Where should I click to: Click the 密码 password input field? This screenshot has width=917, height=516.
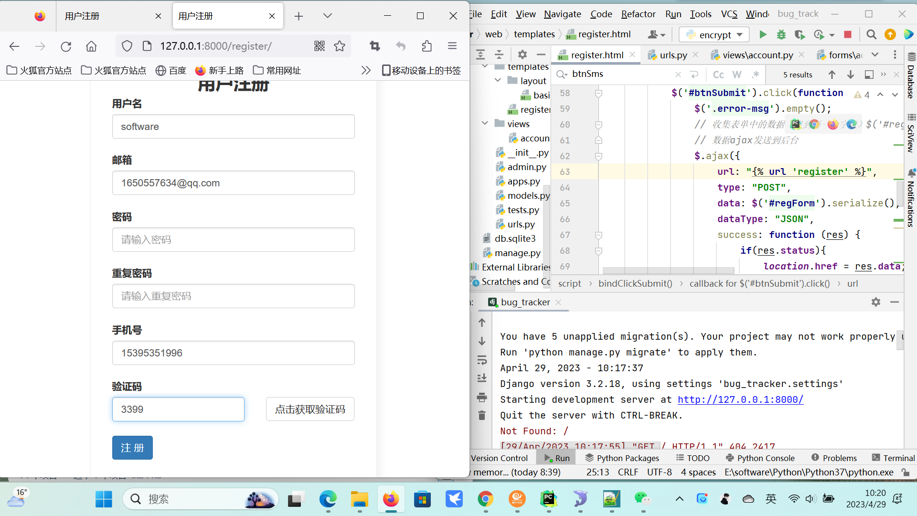pyautogui.click(x=233, y=239)
